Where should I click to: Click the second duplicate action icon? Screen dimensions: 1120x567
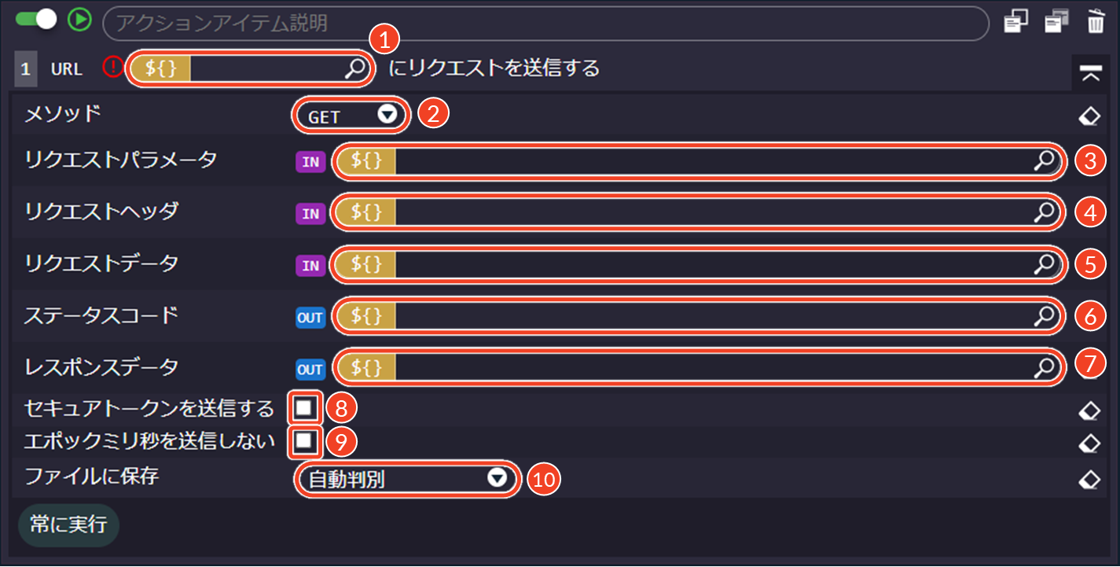click(x=1056, y=22)
